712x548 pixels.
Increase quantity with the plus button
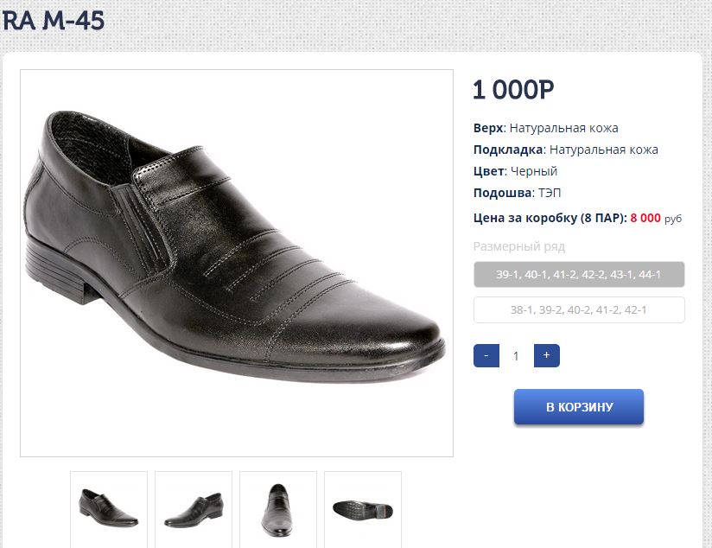point(546,355)
